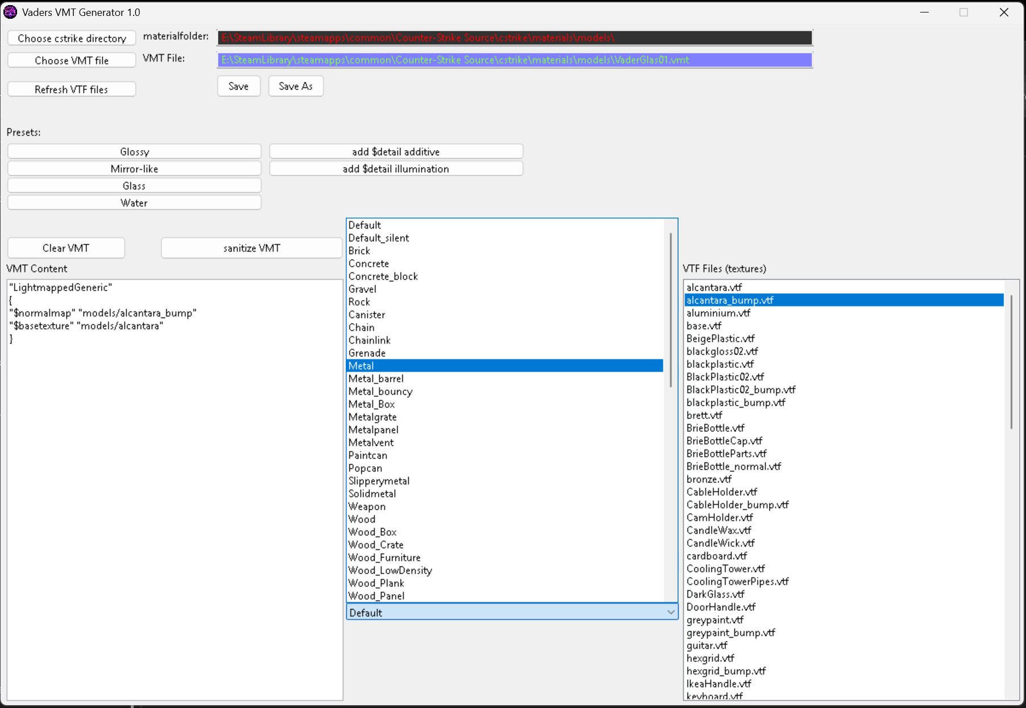Select blackgloss02.vtf in the list

coord(843,351)
